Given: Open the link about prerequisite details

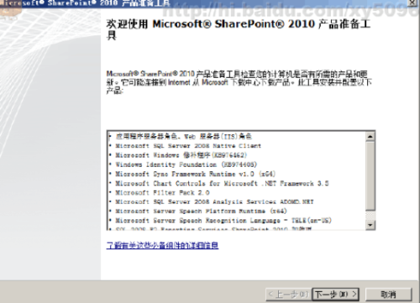Looking at the screenshot, I should pyautogui.click(x=162, y=245).
